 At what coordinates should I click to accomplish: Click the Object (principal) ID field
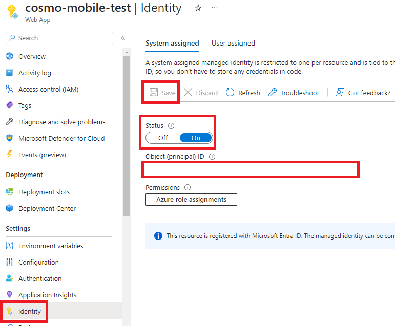point(251,169)
